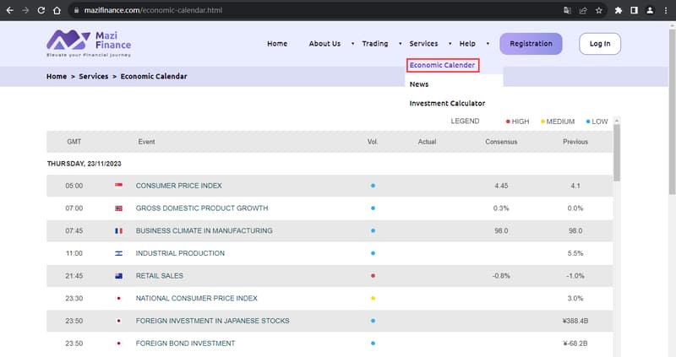Open the RETAIL SALES event
Screen dimensions: 676x357
[160, 276]
